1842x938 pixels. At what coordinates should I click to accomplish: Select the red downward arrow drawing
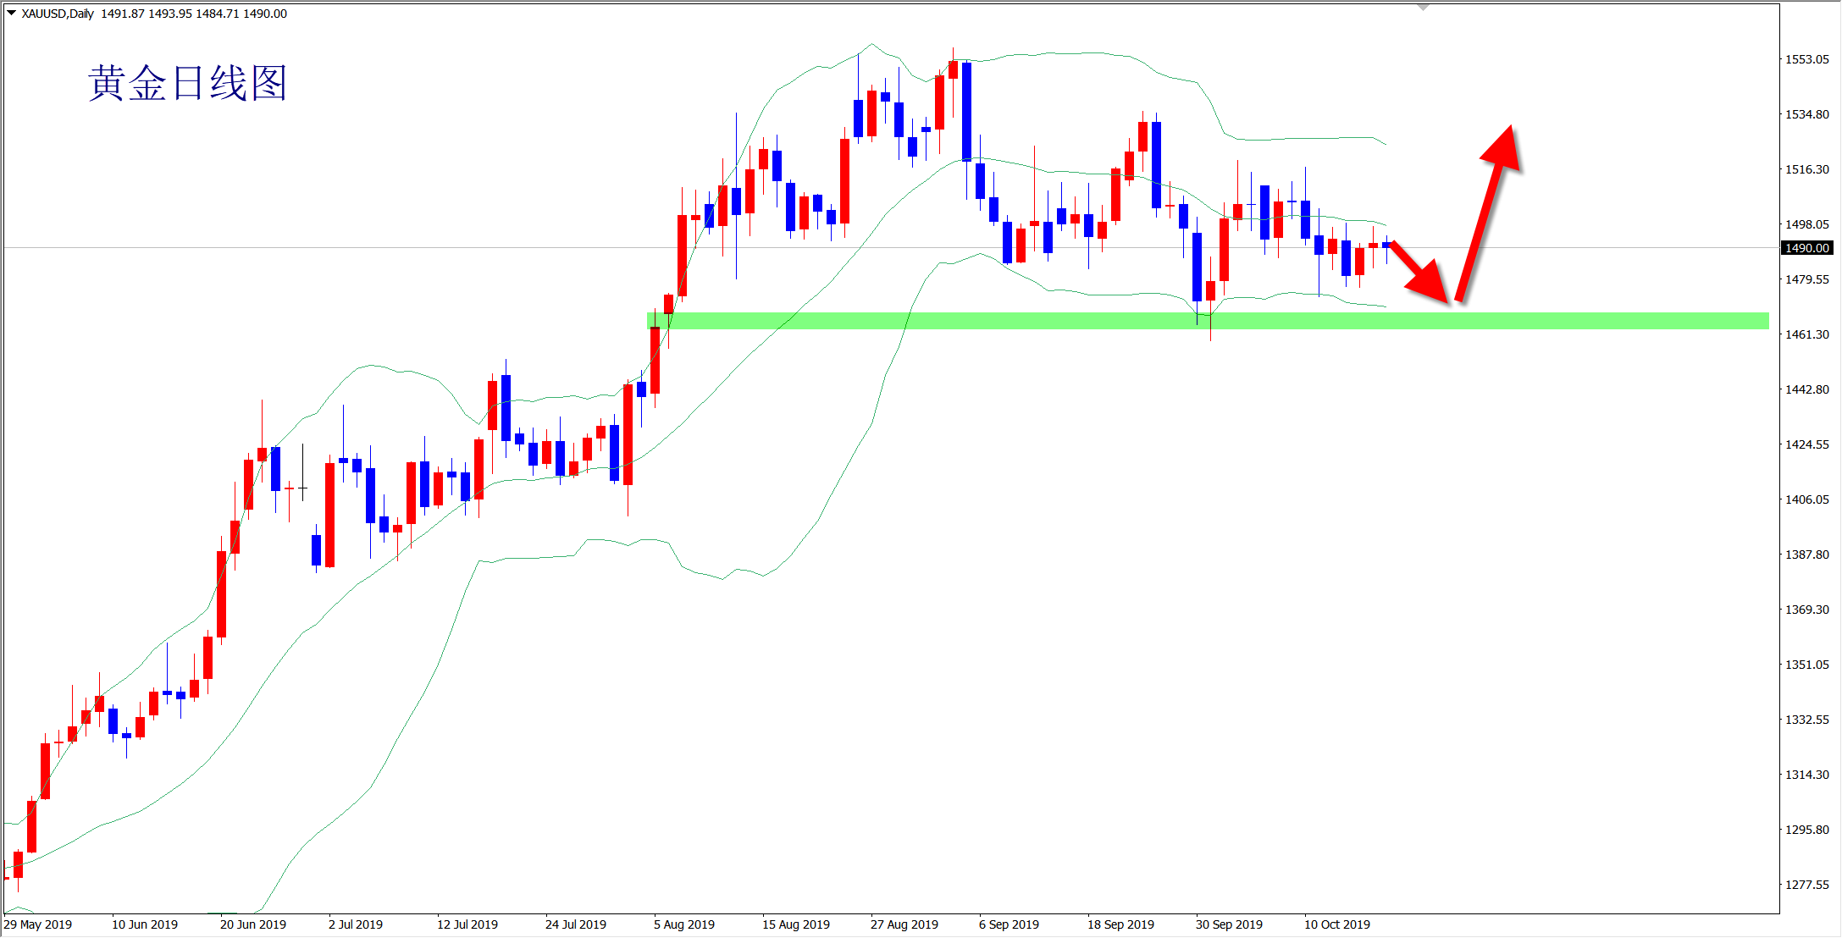(1420, 273)
